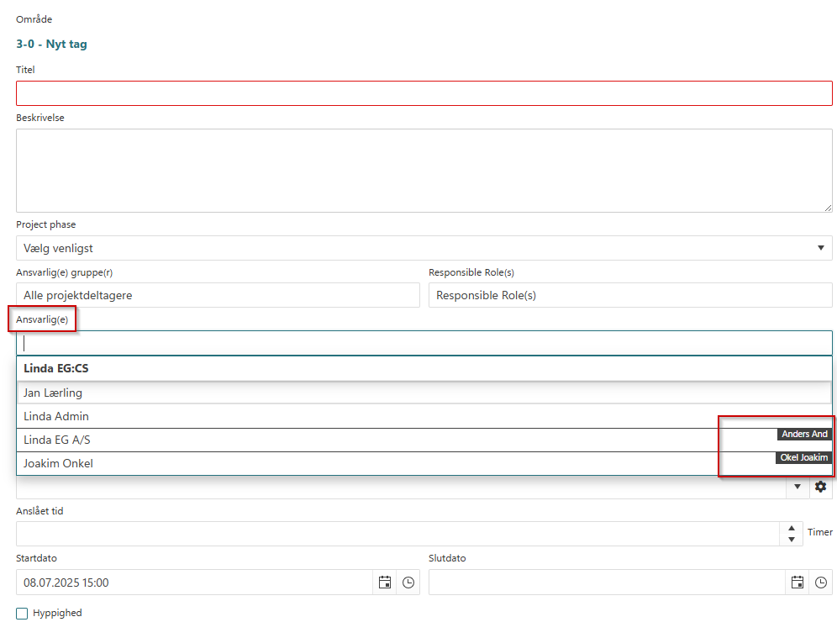
Task: Click the Slutdato date field
Action: click(x=607, y=583)
